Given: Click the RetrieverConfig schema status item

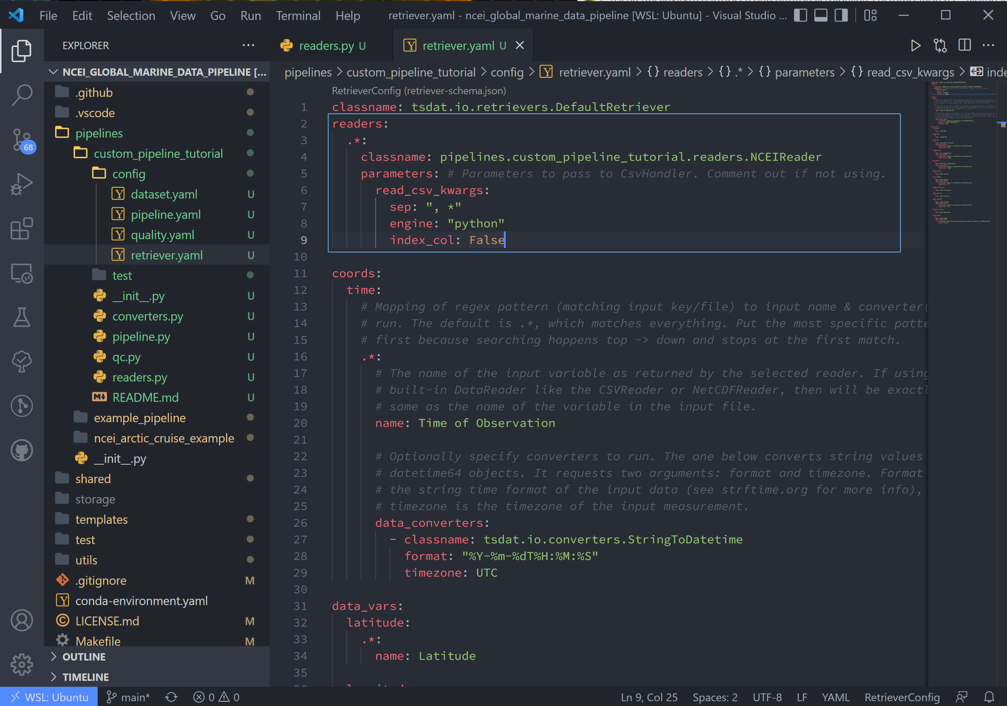Looking at the screenshot, I should pos(902,697).
